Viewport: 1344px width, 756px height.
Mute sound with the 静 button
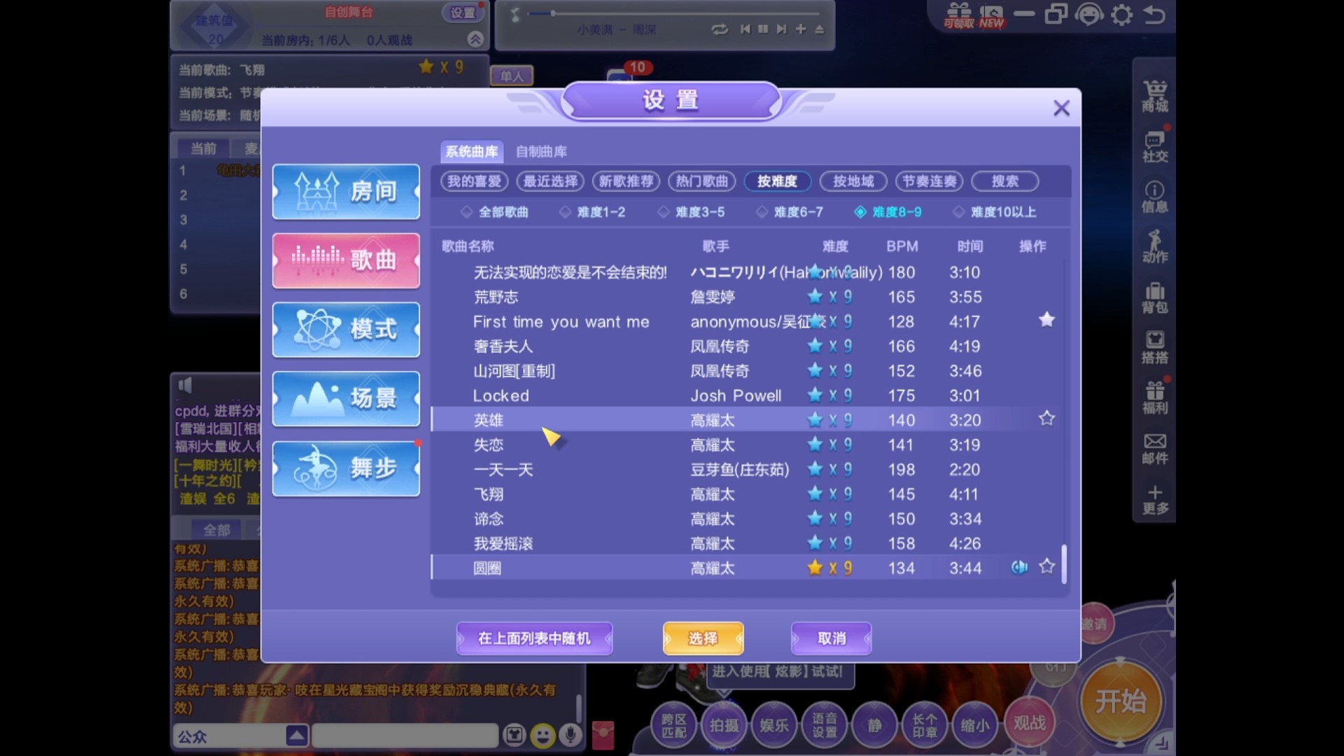tap(874, 725)
